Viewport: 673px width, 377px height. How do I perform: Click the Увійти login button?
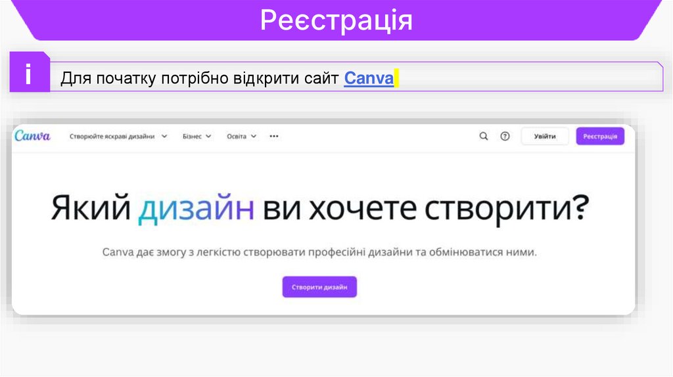coord(545,137)
